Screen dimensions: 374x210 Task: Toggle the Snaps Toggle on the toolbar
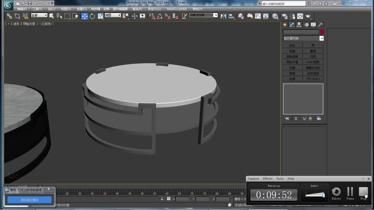[152, 16]
